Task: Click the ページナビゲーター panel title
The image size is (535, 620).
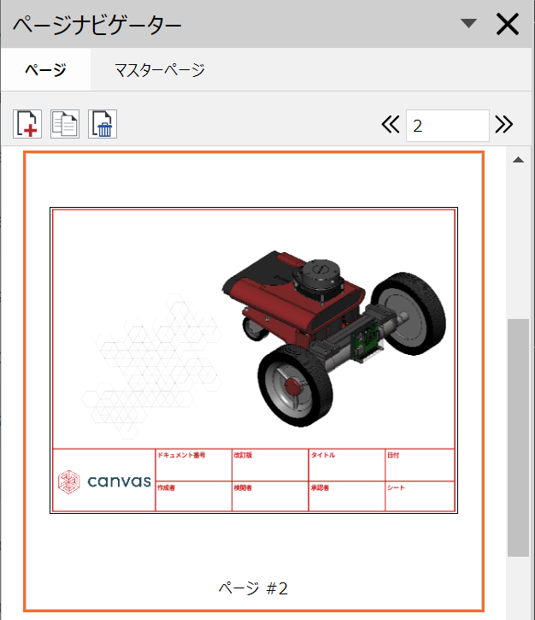Action: point(97,25)
